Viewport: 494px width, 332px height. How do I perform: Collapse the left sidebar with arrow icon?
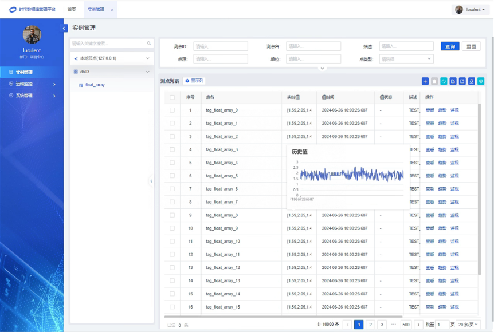pyautogui.click(x=65, y=28)
